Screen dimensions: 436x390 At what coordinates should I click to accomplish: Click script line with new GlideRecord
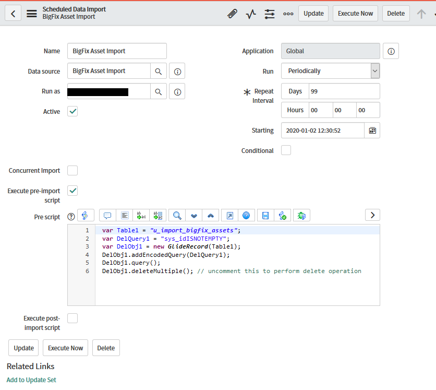(171, 246)
